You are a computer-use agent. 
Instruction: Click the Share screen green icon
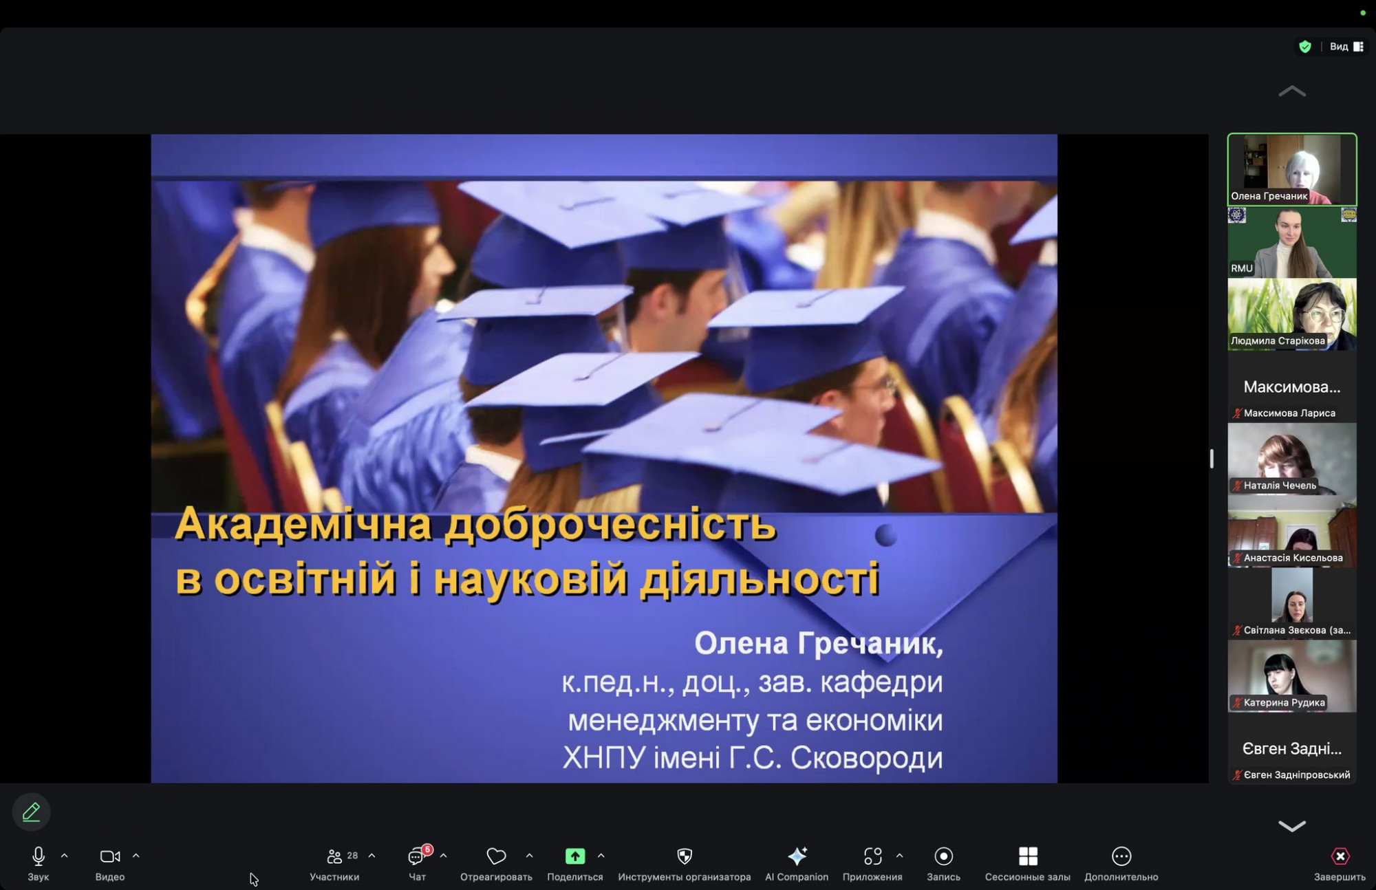click(574, 856)
